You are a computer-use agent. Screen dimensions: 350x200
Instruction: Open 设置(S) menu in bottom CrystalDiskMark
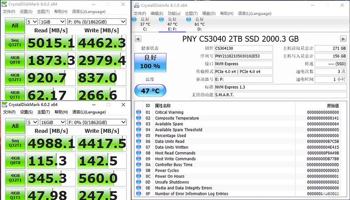point(26,112)
